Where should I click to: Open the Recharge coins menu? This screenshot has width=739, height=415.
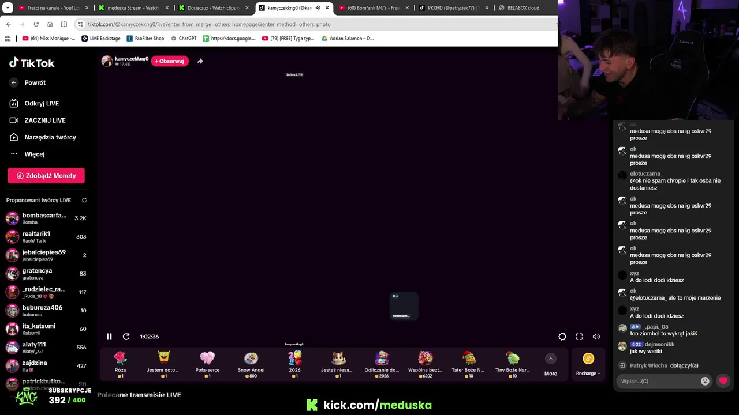point(588,365)
